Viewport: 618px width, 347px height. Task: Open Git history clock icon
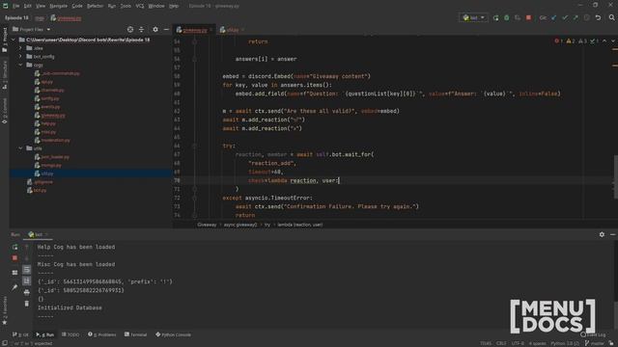[587, 17]
